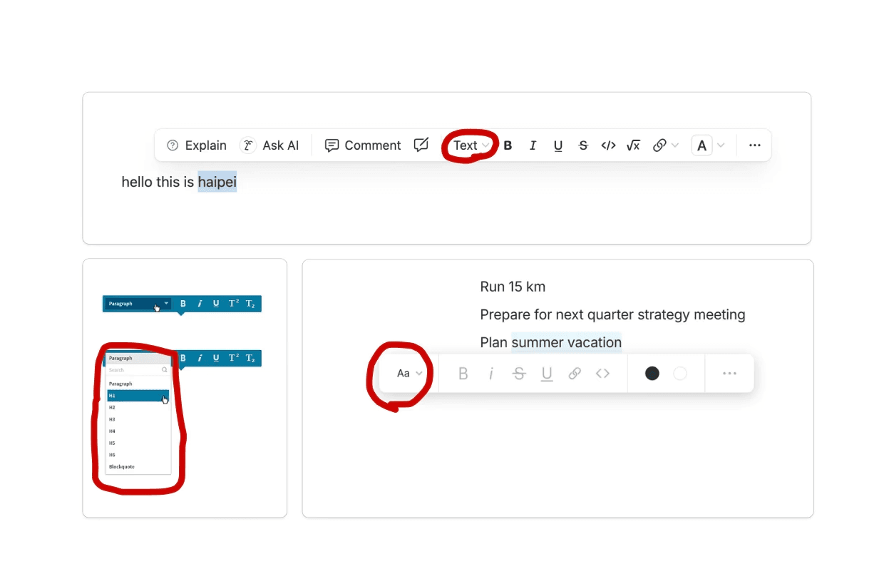Click subscript beside the open heading list

click(250, 358)
